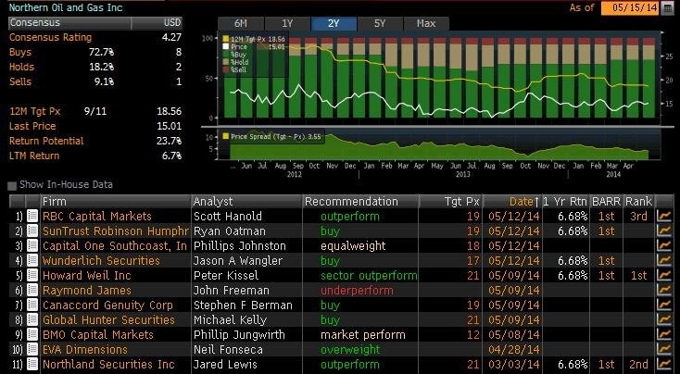Open chart icon in Raymond James row
Viewport: 680px width, 374px height.
pos(664,290)
